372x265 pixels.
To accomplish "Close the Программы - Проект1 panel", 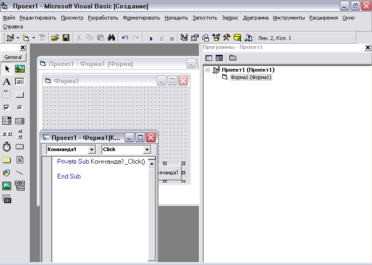I will tap(368, 48).
